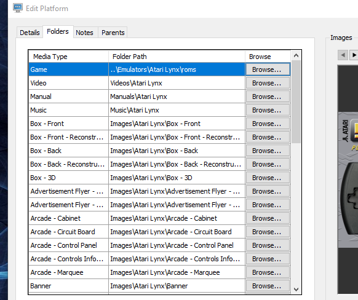The width and height of the screenshot is (358, 300).
Task: Click the Media Type column header
Action: (68, 57)
